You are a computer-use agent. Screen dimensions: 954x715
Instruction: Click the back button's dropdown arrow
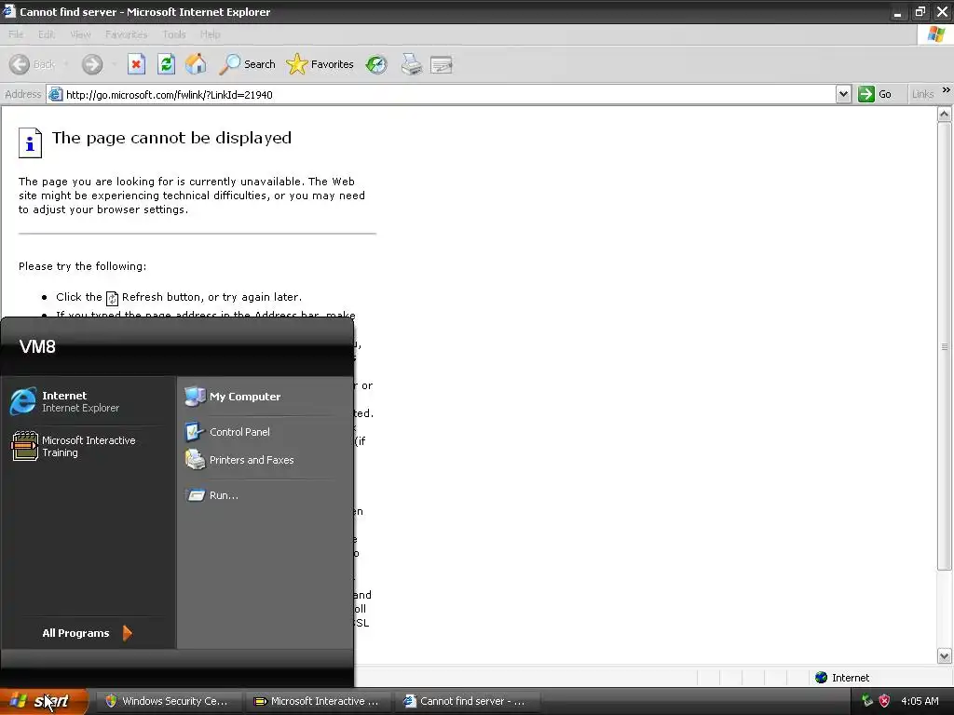pyautogui.click(x=66, y=64)
